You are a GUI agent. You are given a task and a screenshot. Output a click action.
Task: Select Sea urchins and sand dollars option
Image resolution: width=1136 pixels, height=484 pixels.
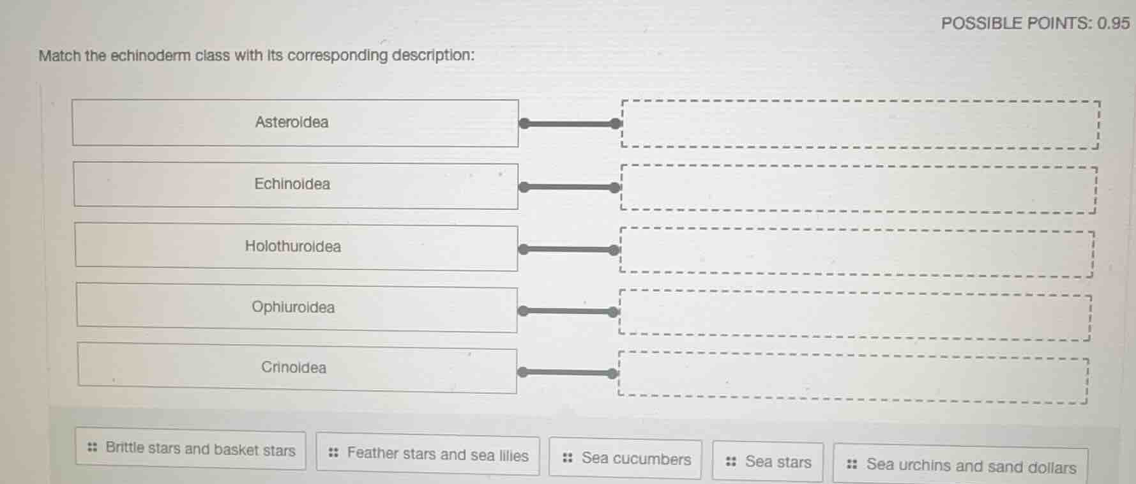coord(961,465)
